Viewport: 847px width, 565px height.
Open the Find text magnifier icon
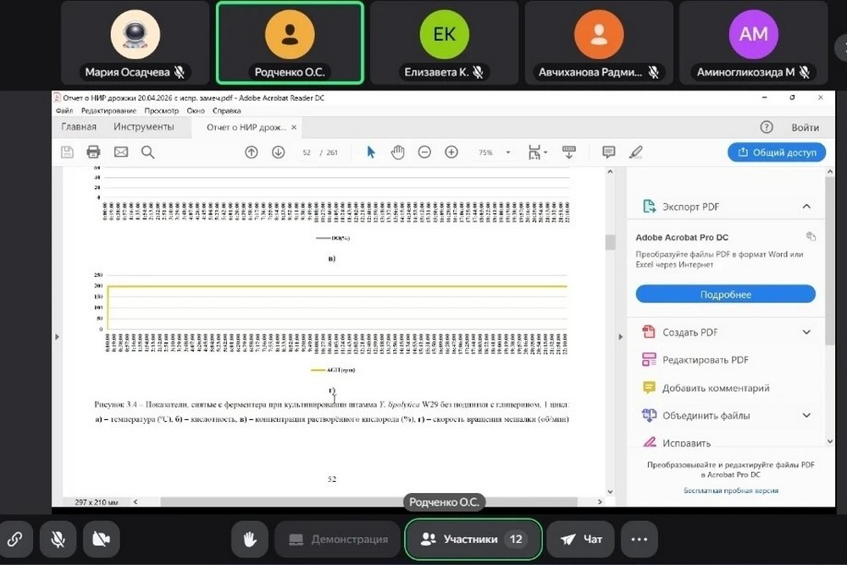pos(148,152)
